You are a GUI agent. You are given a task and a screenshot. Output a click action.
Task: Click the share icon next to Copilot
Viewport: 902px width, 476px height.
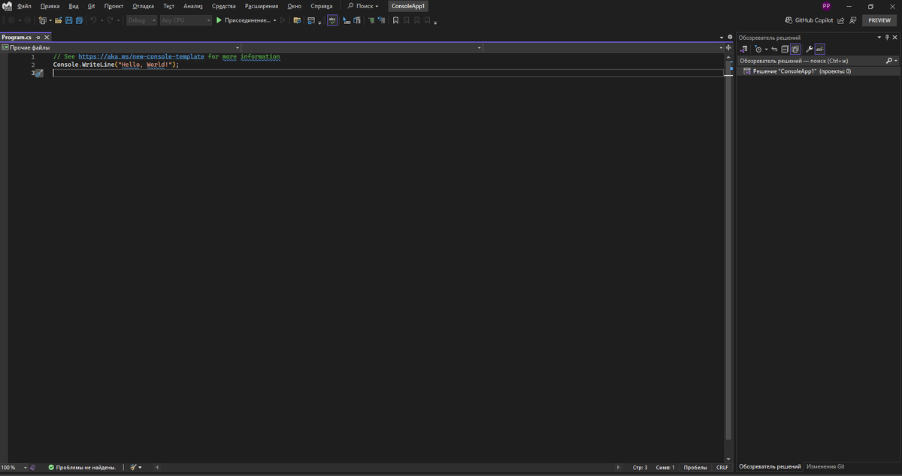[841, 20]
